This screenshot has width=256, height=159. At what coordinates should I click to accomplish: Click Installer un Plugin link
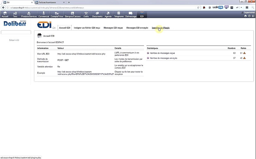161,28
